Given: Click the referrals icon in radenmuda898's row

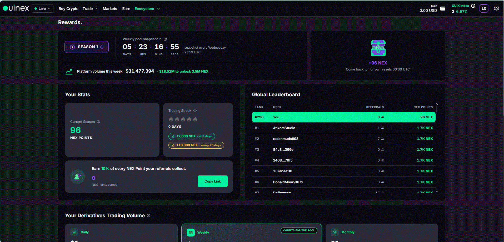Looking at the screenshot, I should point(383,139).
